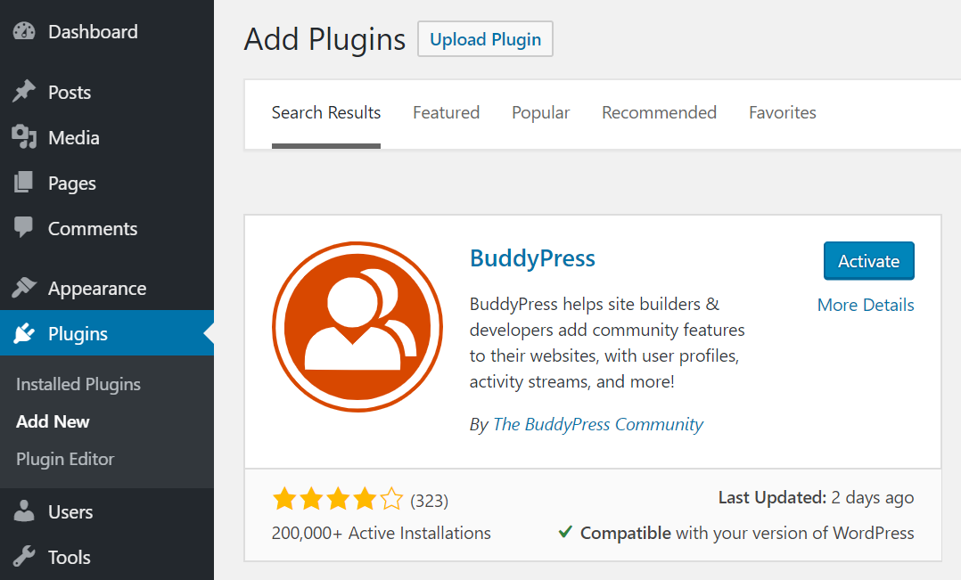View the Favorites tab

(782, 112)
